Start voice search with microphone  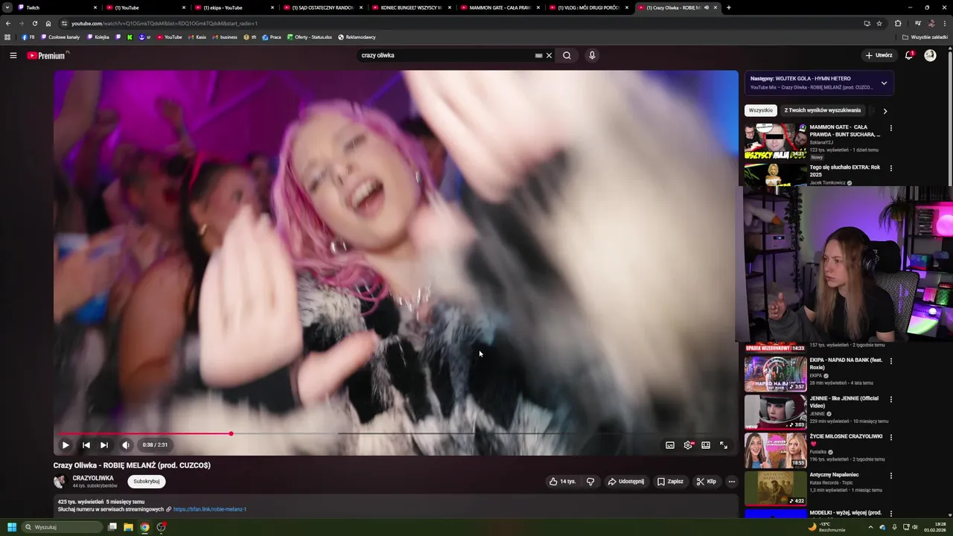592,55
